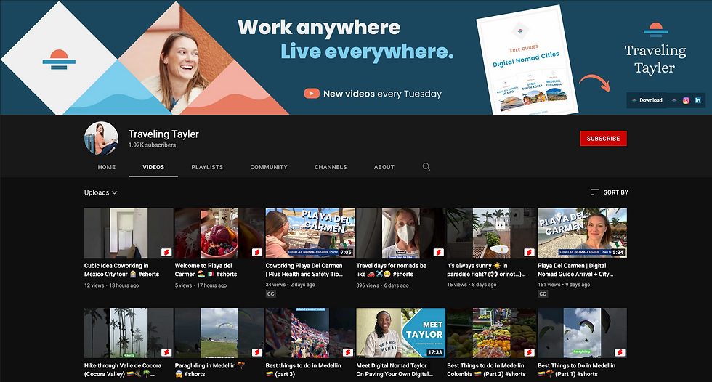The height and width of the screenshot is (382, 712).
Task: Play the masked traveler Travel days thumbnail
Action: 401,232
